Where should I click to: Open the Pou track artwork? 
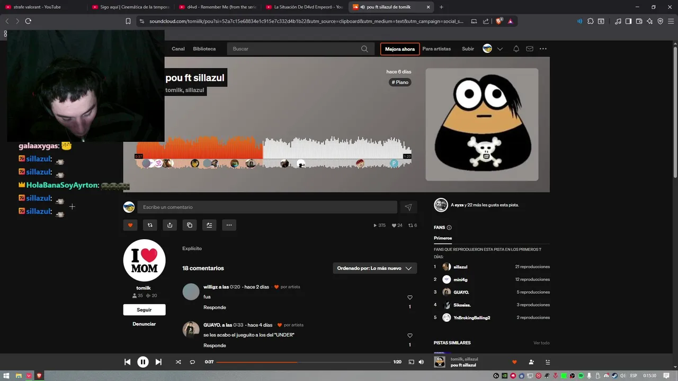(482, 124)
